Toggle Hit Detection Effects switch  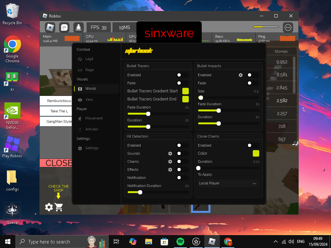(182, 170)
